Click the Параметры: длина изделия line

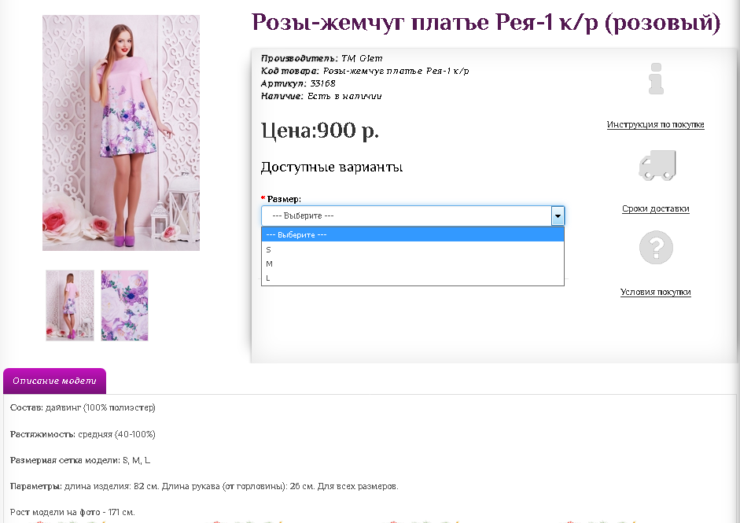pyautogui.click(x=204, y=486)
